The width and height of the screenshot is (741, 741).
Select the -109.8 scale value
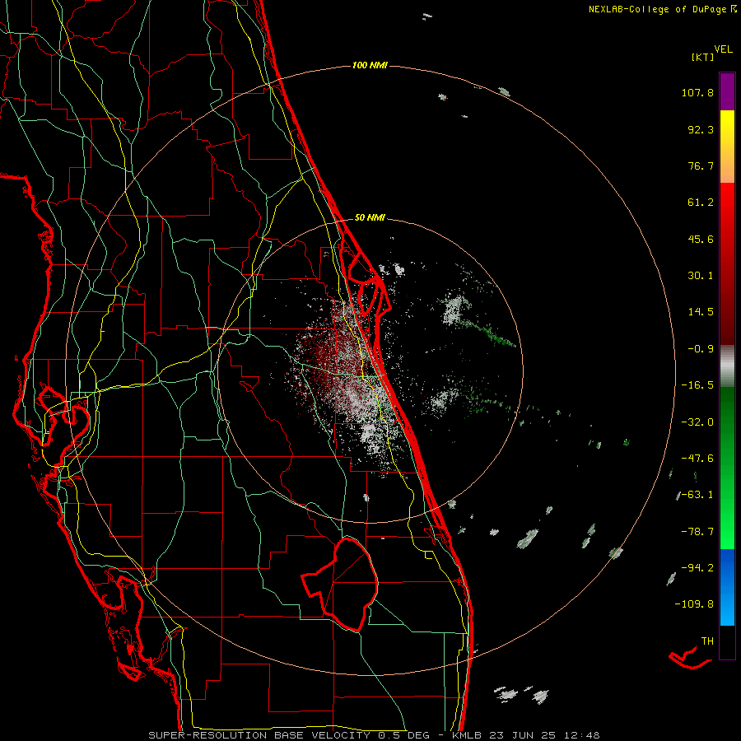(x=694, y=604)
